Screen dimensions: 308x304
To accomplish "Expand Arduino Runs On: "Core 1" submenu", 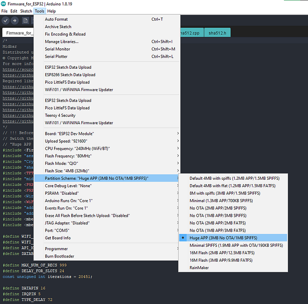I will [107, 201].
